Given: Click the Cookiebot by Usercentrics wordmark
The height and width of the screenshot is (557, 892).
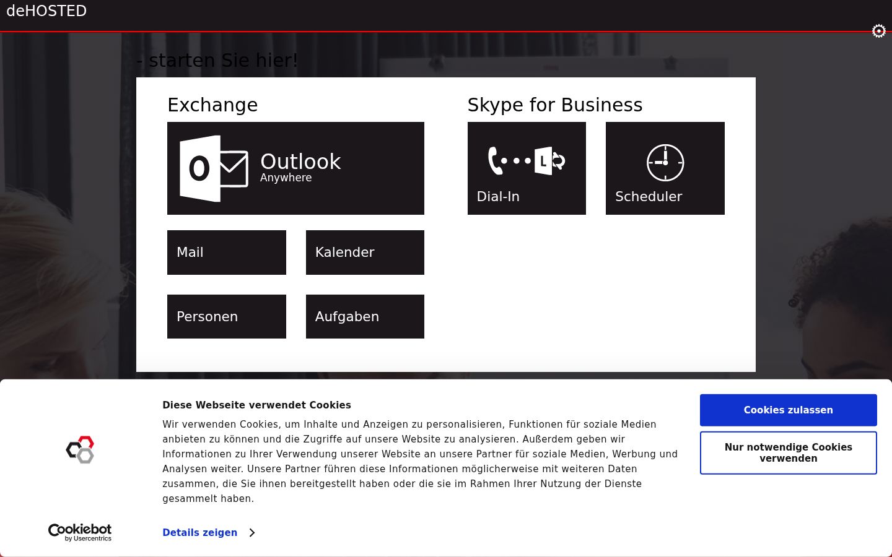Looking at the screenshot, I should pyautogui.click(x=80, y=532).
